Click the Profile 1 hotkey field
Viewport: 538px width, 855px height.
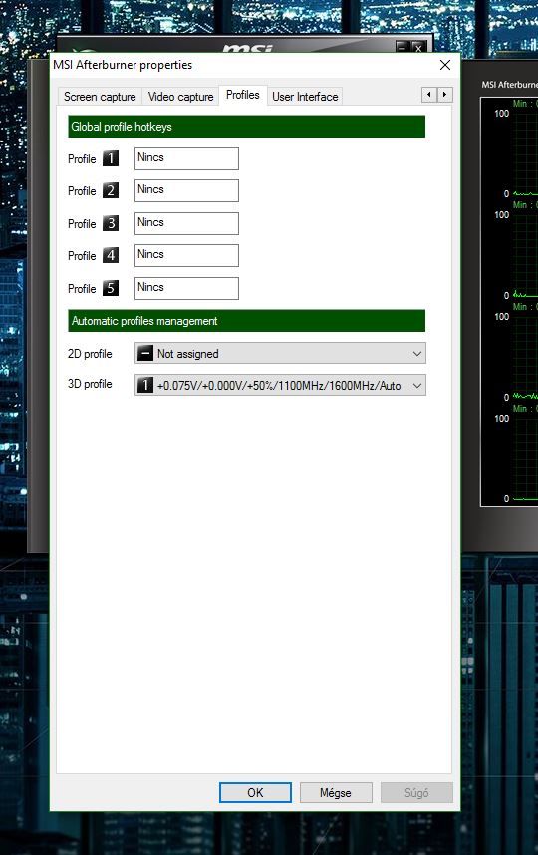coord(186,158)
